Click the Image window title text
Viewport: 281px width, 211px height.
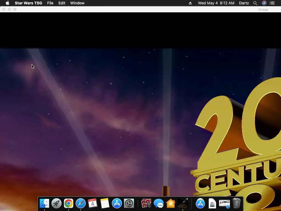point(263,10)
